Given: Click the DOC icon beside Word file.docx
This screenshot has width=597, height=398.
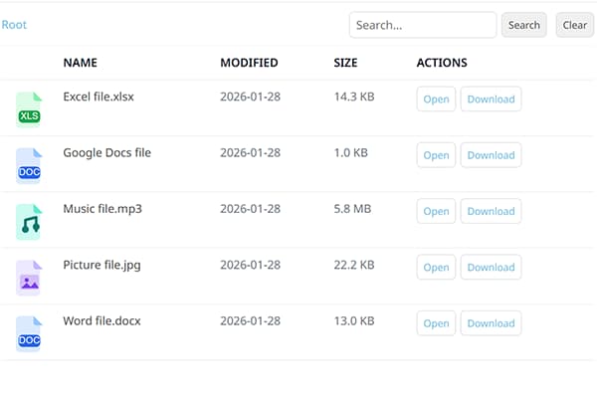Looking at the screenshot, I should click(x=30, y=332).
